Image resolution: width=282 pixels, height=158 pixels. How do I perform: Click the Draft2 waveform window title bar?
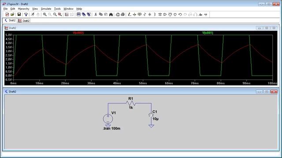tap(141, 28)
